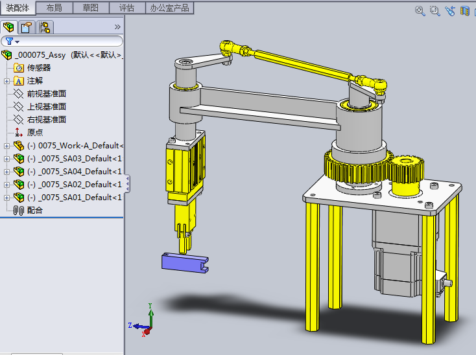Select the 前视基准面 plane
The image size is (476, 355).
tap(46, 94)
